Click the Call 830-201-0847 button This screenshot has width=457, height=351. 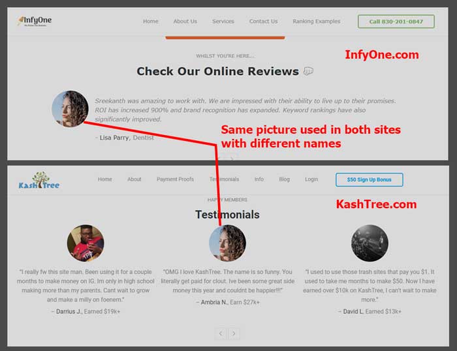(396, 22)
